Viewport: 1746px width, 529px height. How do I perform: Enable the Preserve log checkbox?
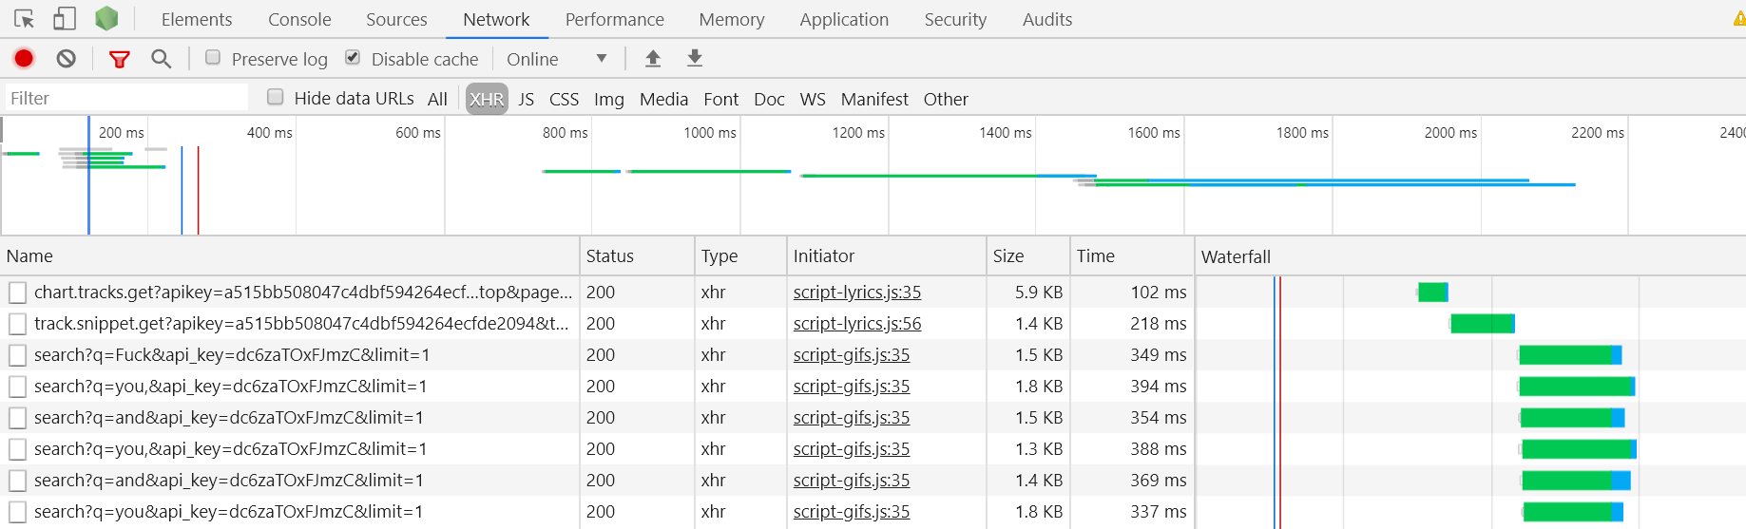click(x=213, y=58)
